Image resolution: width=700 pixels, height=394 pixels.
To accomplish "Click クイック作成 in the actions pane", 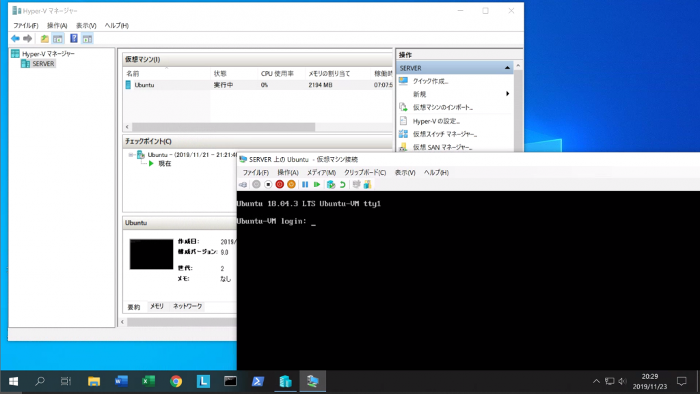I will (x=431, y=81).
